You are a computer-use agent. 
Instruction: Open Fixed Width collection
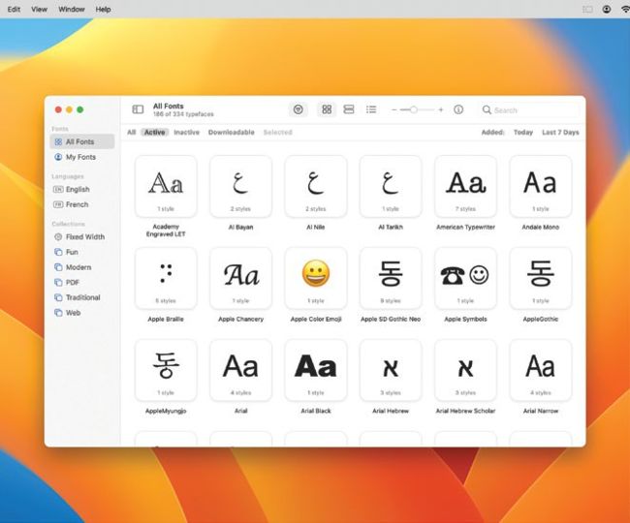[82, 237]
